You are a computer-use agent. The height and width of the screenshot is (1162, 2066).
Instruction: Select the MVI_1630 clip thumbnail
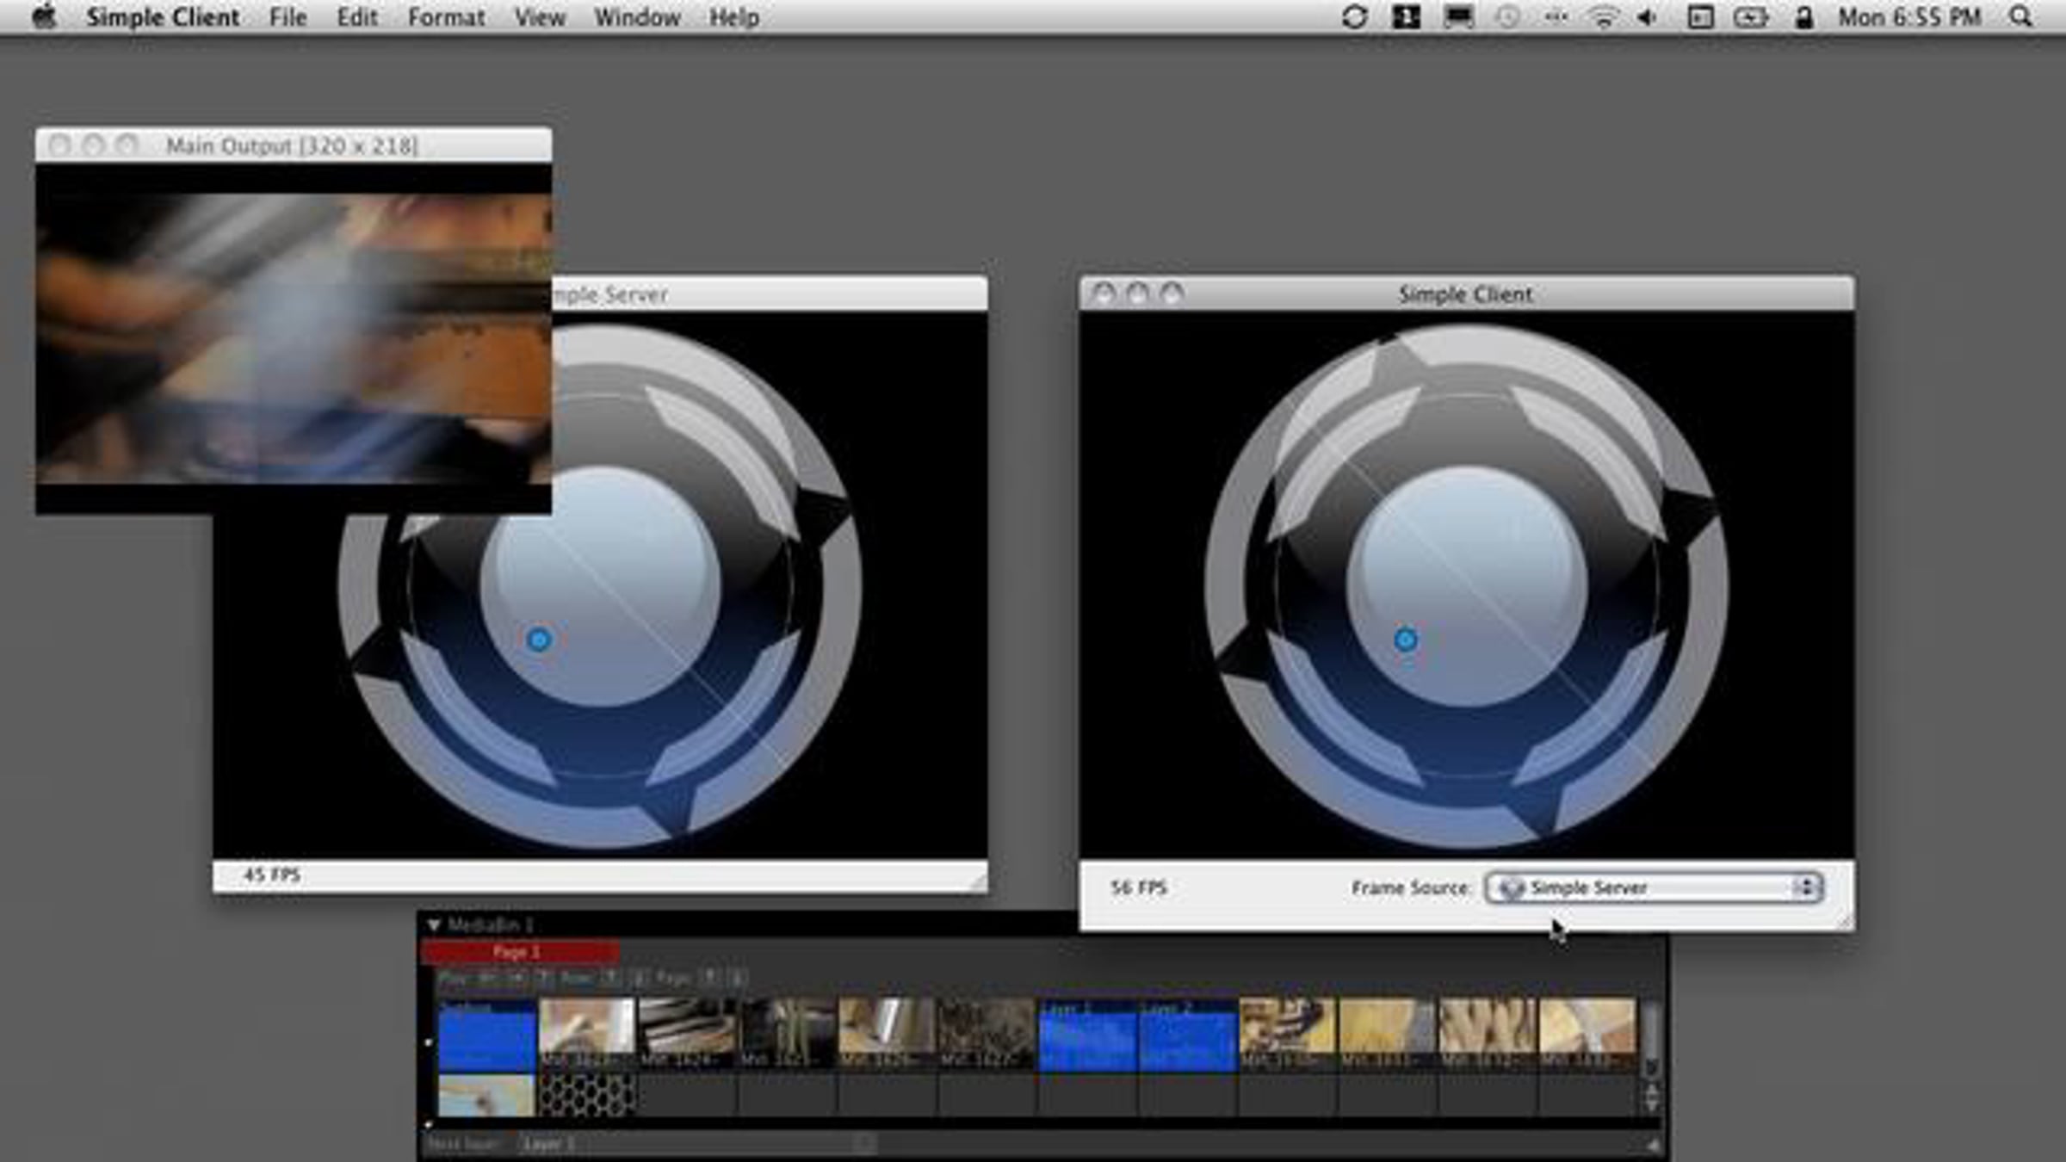pyautogui.click(x=1288, y=1033)
